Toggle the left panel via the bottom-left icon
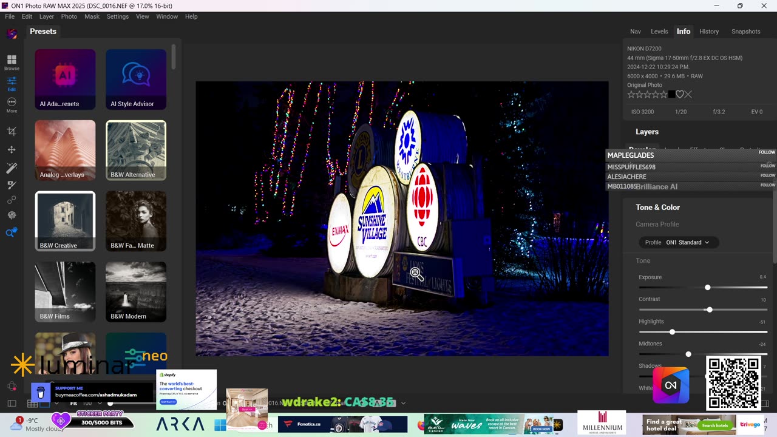 tap(12, 403)
